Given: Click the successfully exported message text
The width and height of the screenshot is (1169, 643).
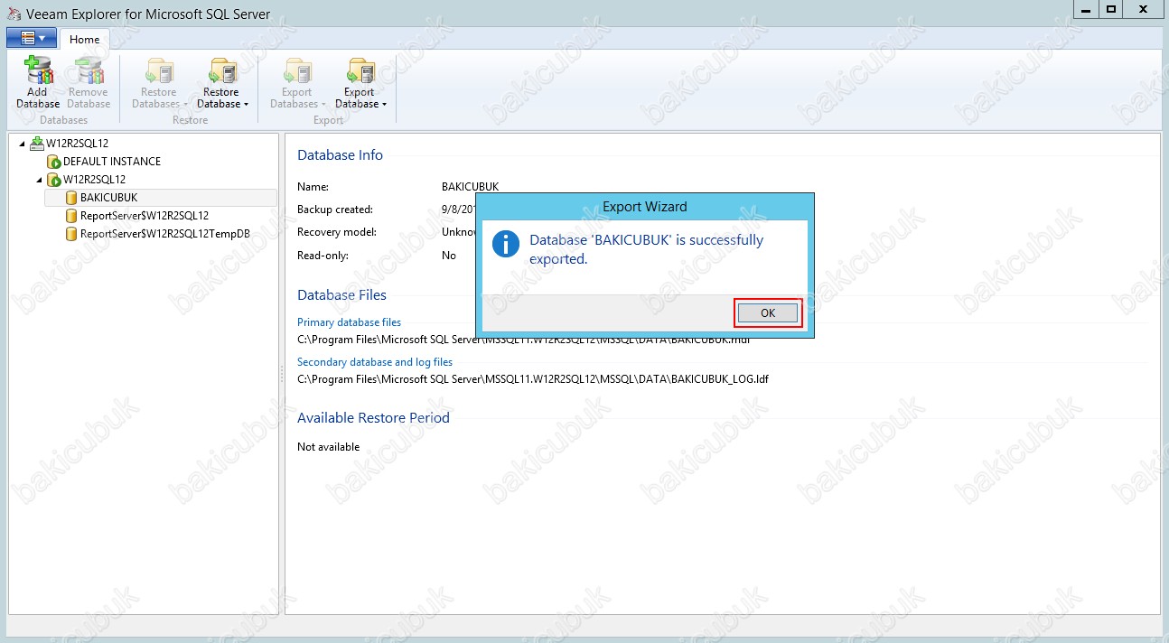Looking at the screenshot, I should [x=646, y=249].
